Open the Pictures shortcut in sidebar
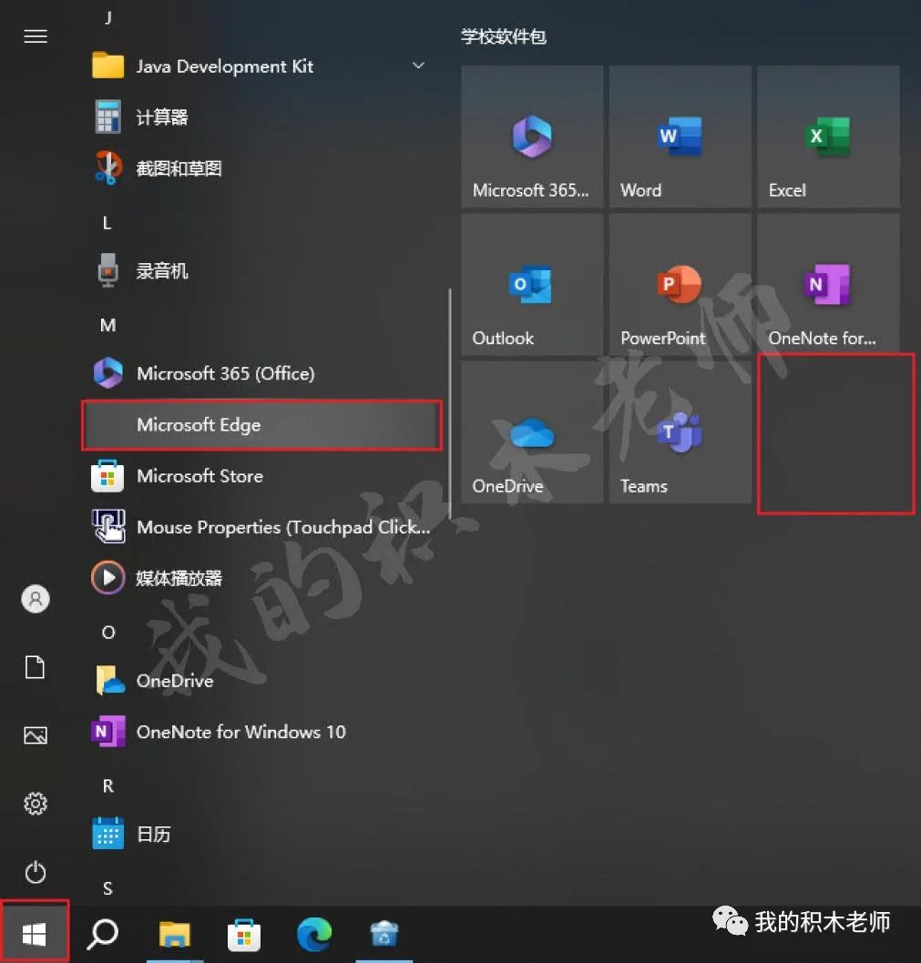This screenshot has height=963, width=921. 35,735
